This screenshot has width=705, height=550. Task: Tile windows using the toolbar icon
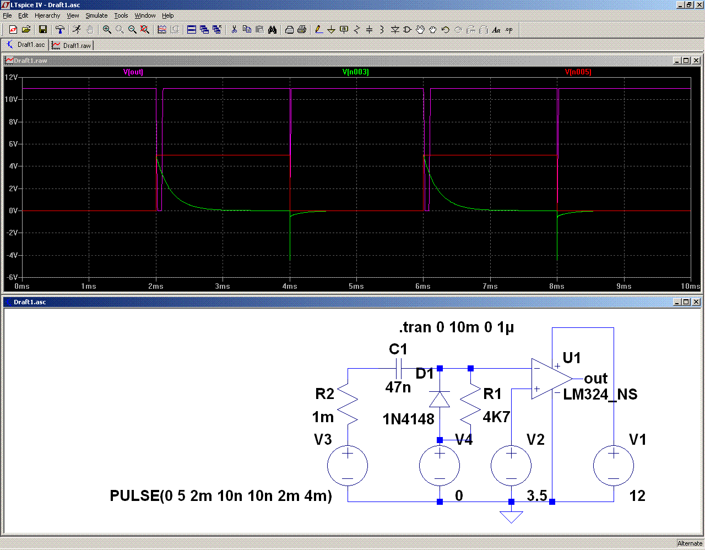coord(192,30)
